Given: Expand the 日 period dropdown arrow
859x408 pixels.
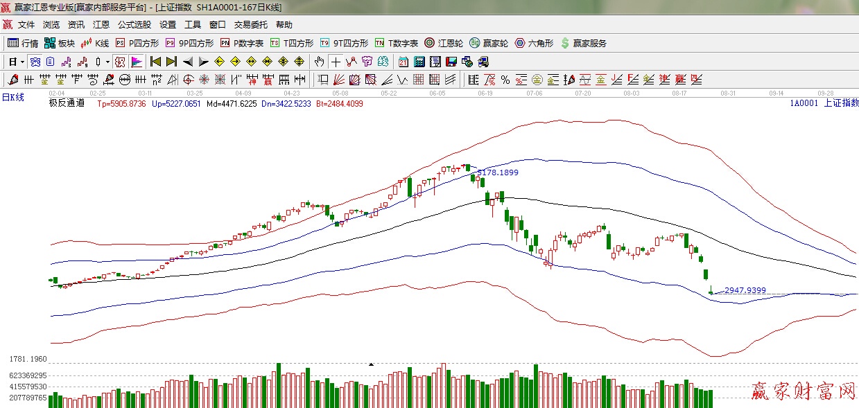Looking at the screenshot, I should pyautogui.click(x=22, y=62).
